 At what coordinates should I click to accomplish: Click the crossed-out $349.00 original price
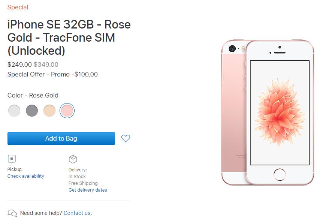click(46, 64)
